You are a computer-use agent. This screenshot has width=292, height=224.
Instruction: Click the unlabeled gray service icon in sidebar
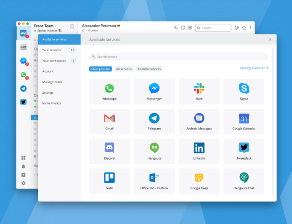[x=24, y=47]
